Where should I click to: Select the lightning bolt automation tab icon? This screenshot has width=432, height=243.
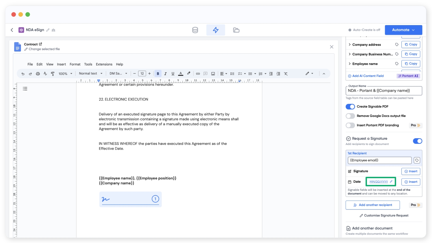click(215, 30)
